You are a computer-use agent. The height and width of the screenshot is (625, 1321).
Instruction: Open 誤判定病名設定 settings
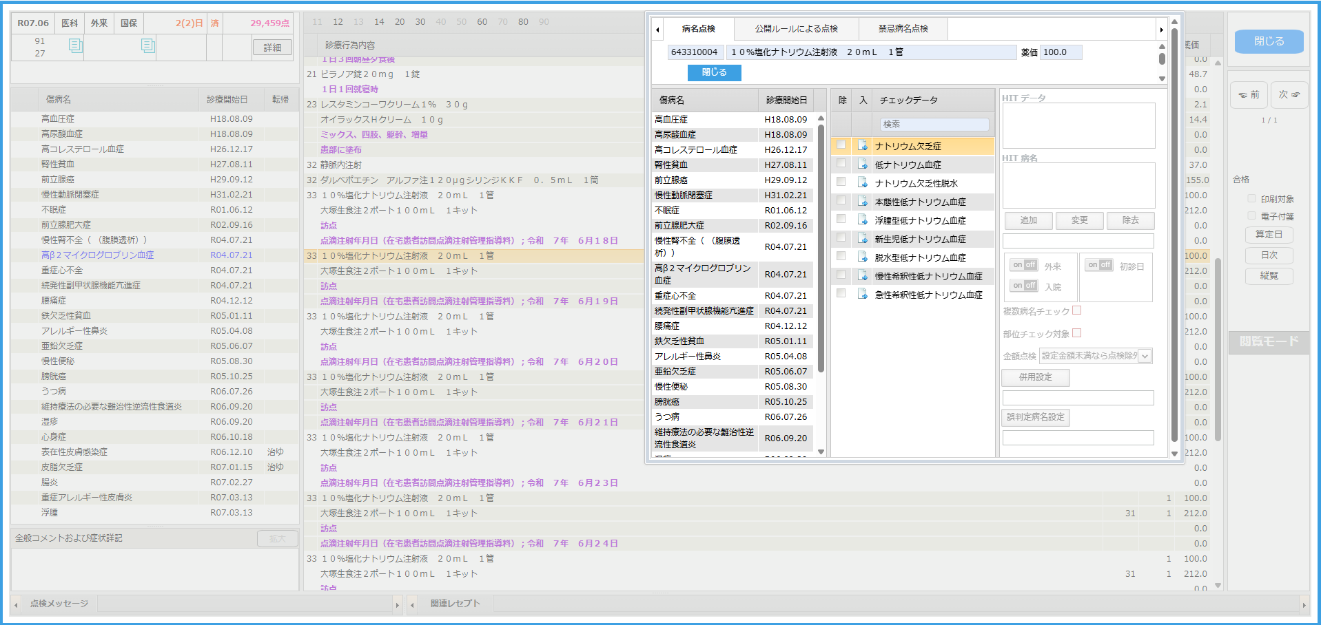pyautogui.click(x=1036, y=417)
